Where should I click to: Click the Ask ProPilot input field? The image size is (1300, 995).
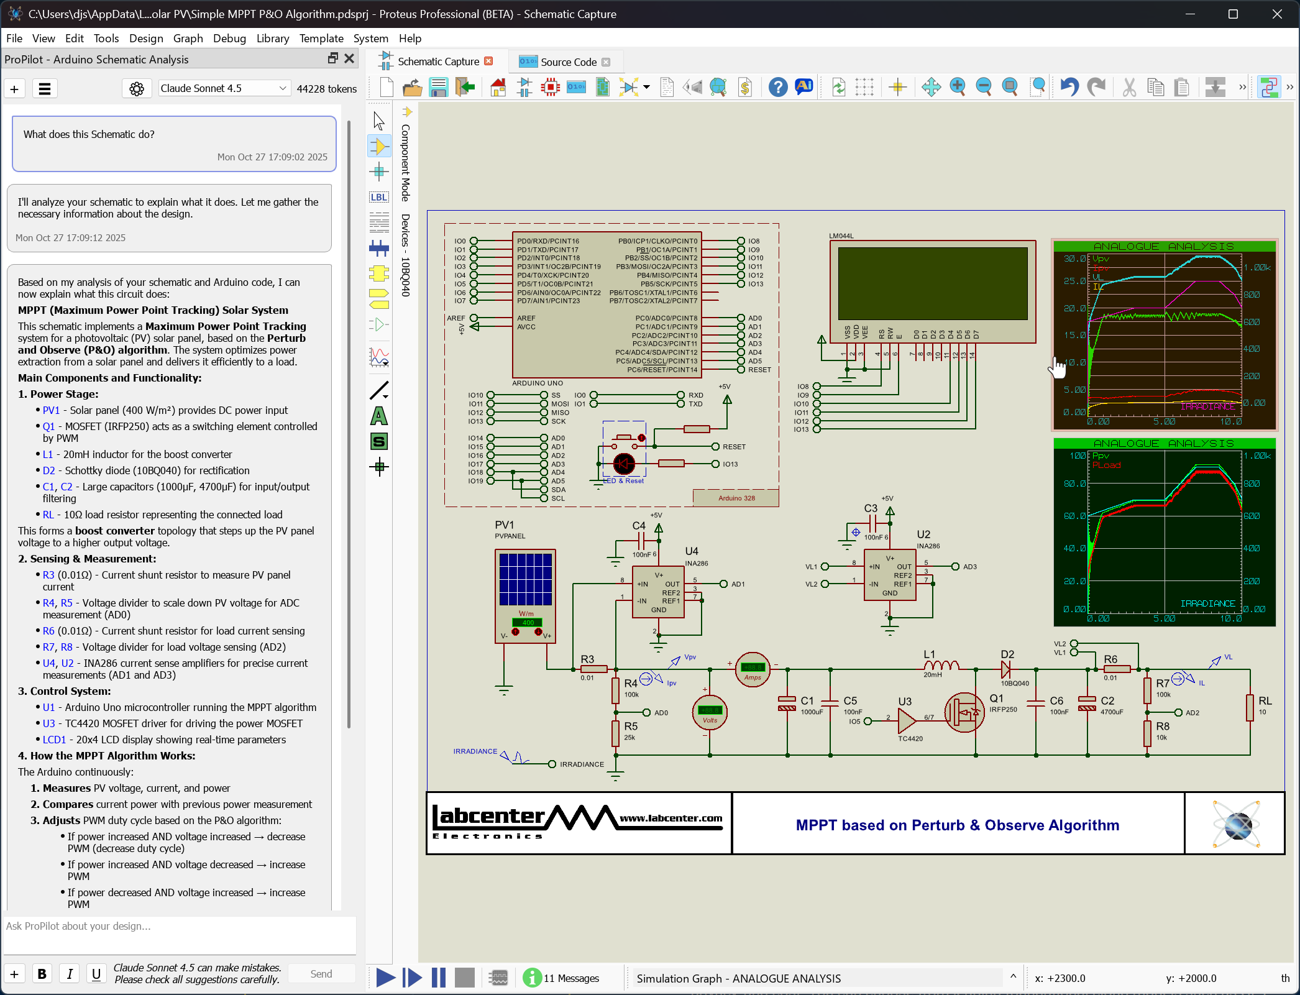click(179, 934)
